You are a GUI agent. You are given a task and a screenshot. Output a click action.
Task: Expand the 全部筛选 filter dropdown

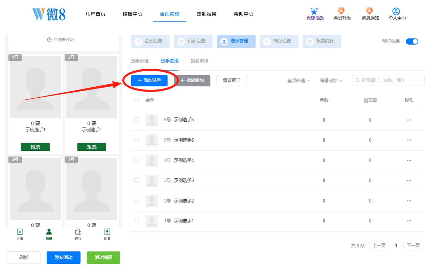tap(299, 81)
